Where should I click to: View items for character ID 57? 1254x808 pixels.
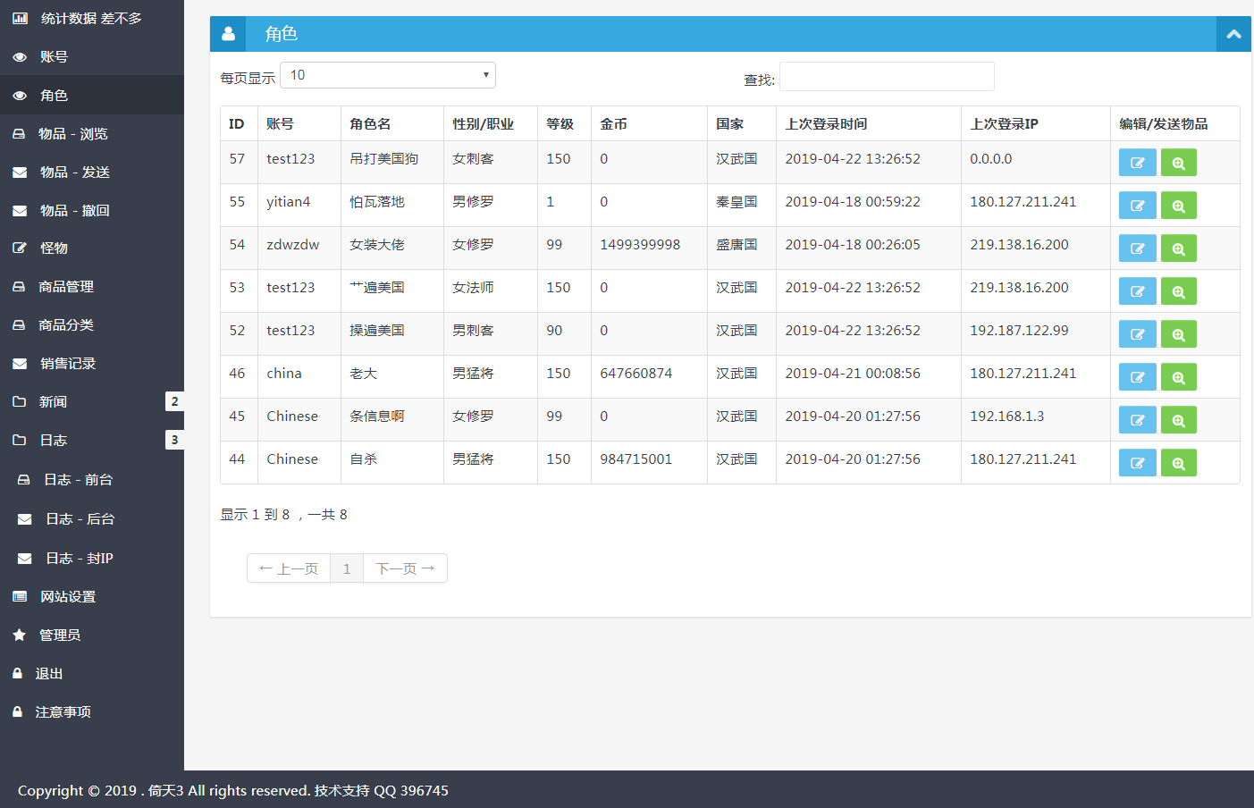pyautogui.click(x=1179, y=163)
